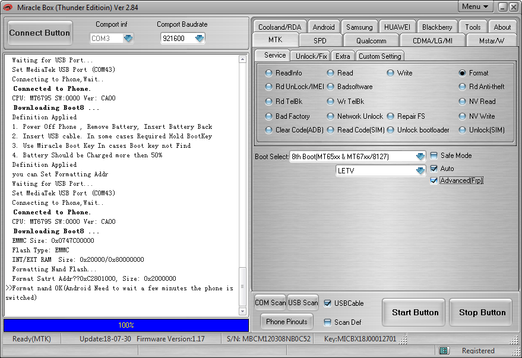Click the S/N: MBCM120308NB0C52 status entry
The height and width of the screenshot is (358, 522).
268,338
